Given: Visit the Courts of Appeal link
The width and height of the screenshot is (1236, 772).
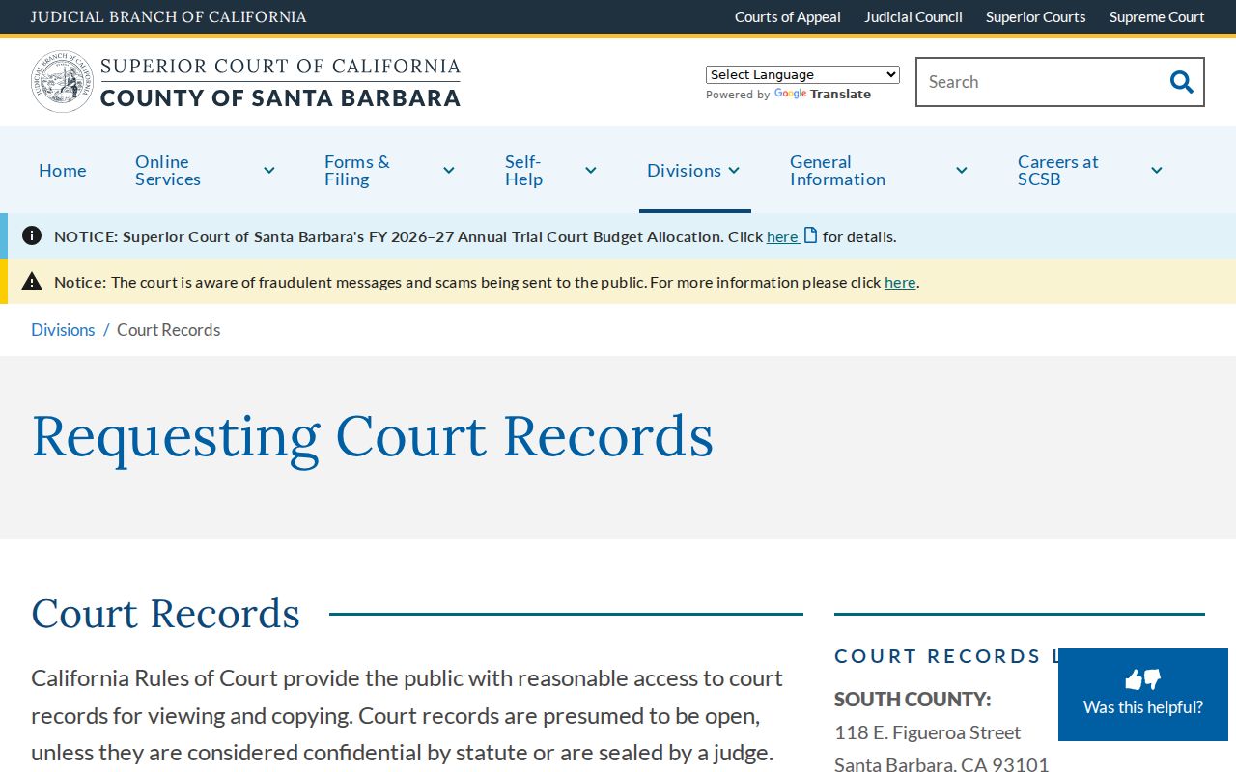Looking at the screenshot, I should pyautogui.click(x=788, y=17).
